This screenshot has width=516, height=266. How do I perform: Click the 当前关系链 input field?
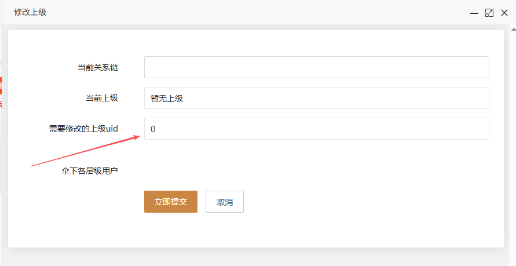[316, 67]
